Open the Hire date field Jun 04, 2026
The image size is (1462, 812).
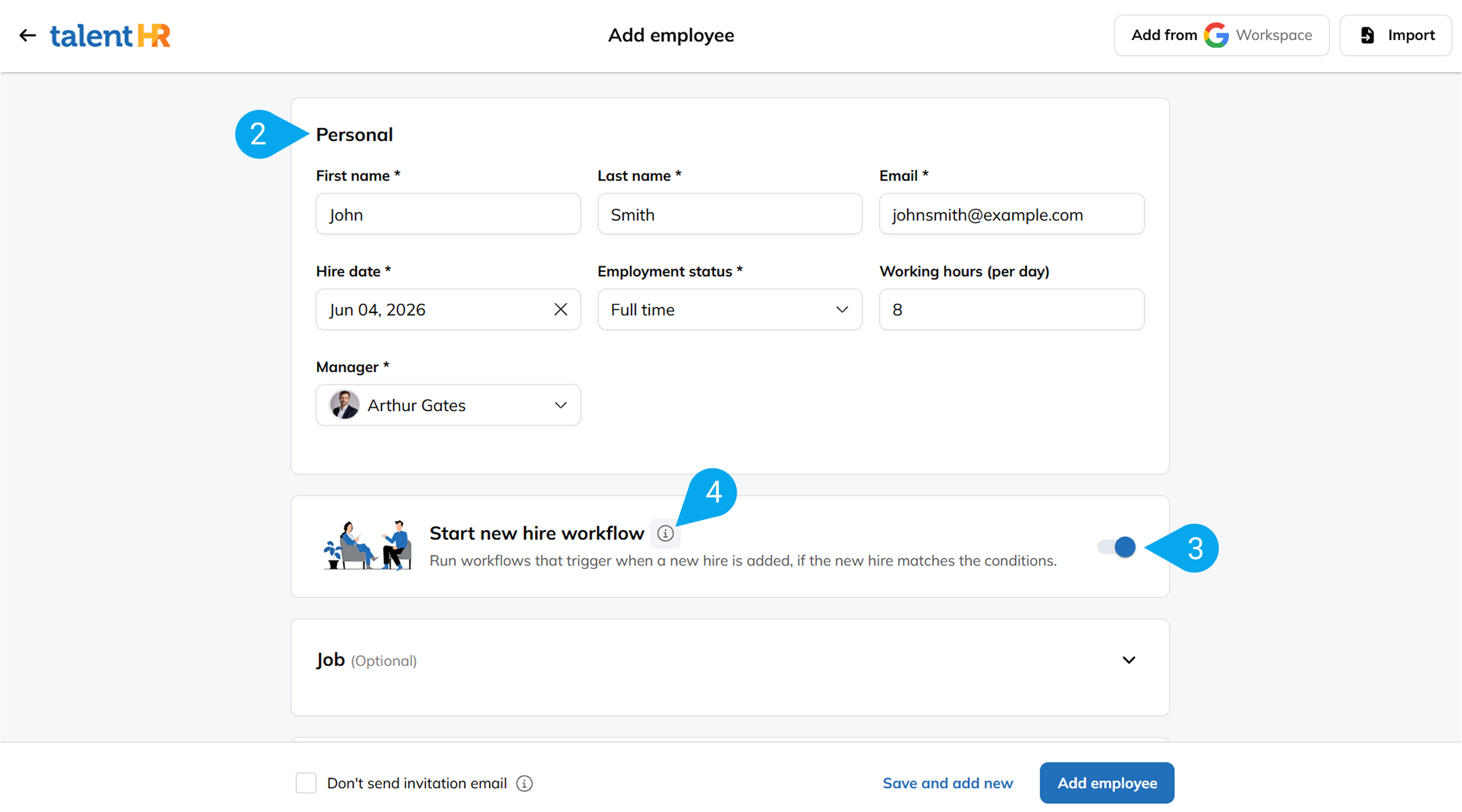pyautogui.click(x=448, y=309)
